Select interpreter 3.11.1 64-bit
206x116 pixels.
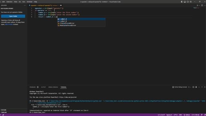click(195, 115)
